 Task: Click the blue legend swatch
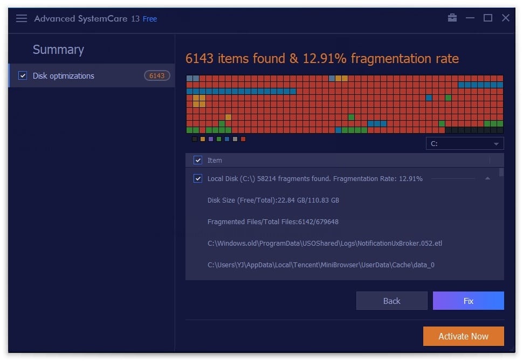click(227, 139)
